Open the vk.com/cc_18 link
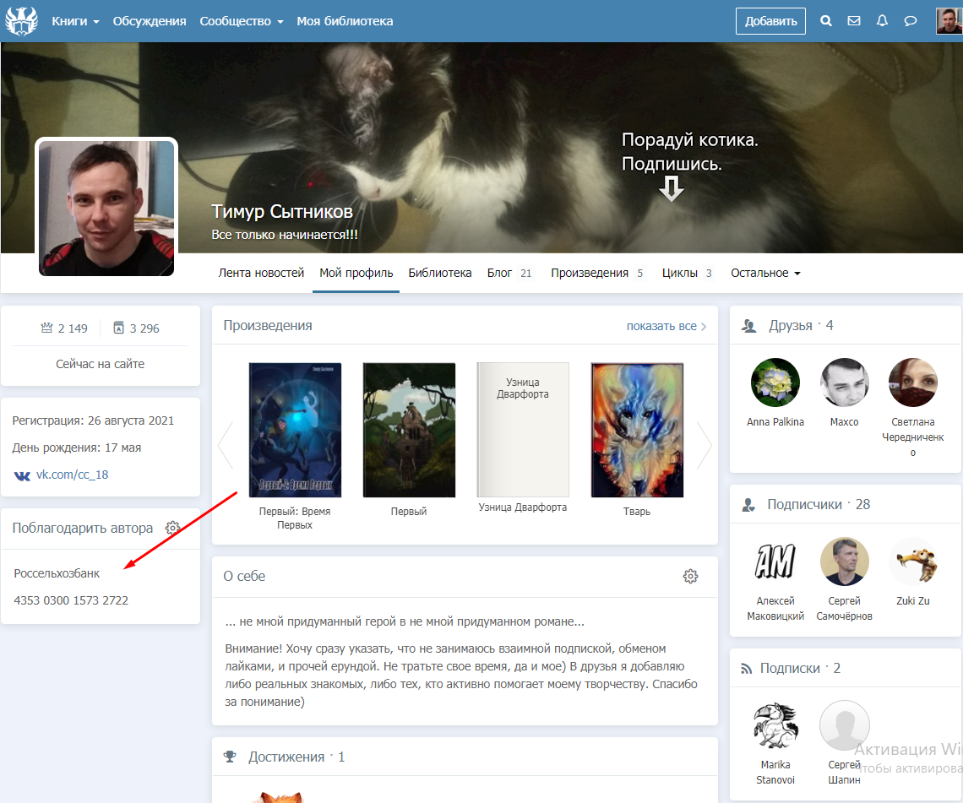The width and height of the screenshot is (963, 803). (x=71, y=475)
